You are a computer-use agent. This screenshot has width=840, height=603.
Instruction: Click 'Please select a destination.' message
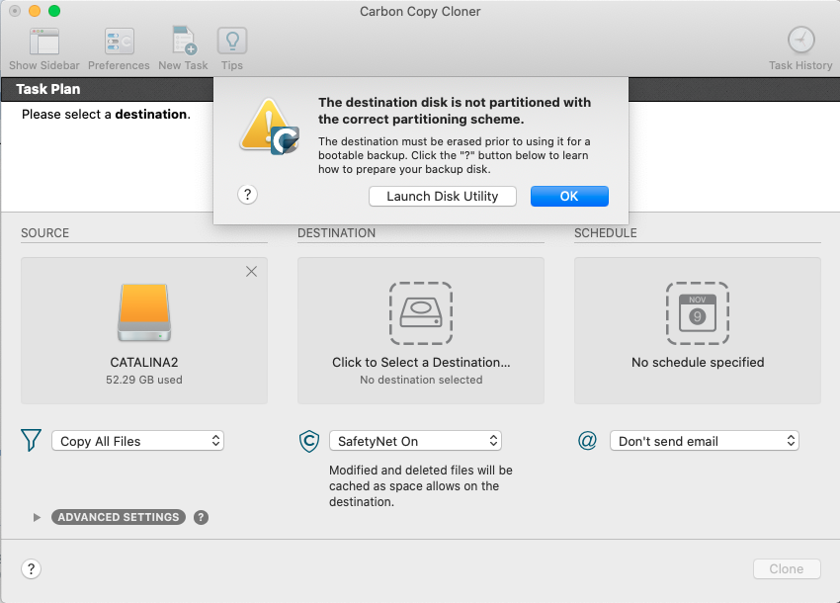(x=106, y=114)
